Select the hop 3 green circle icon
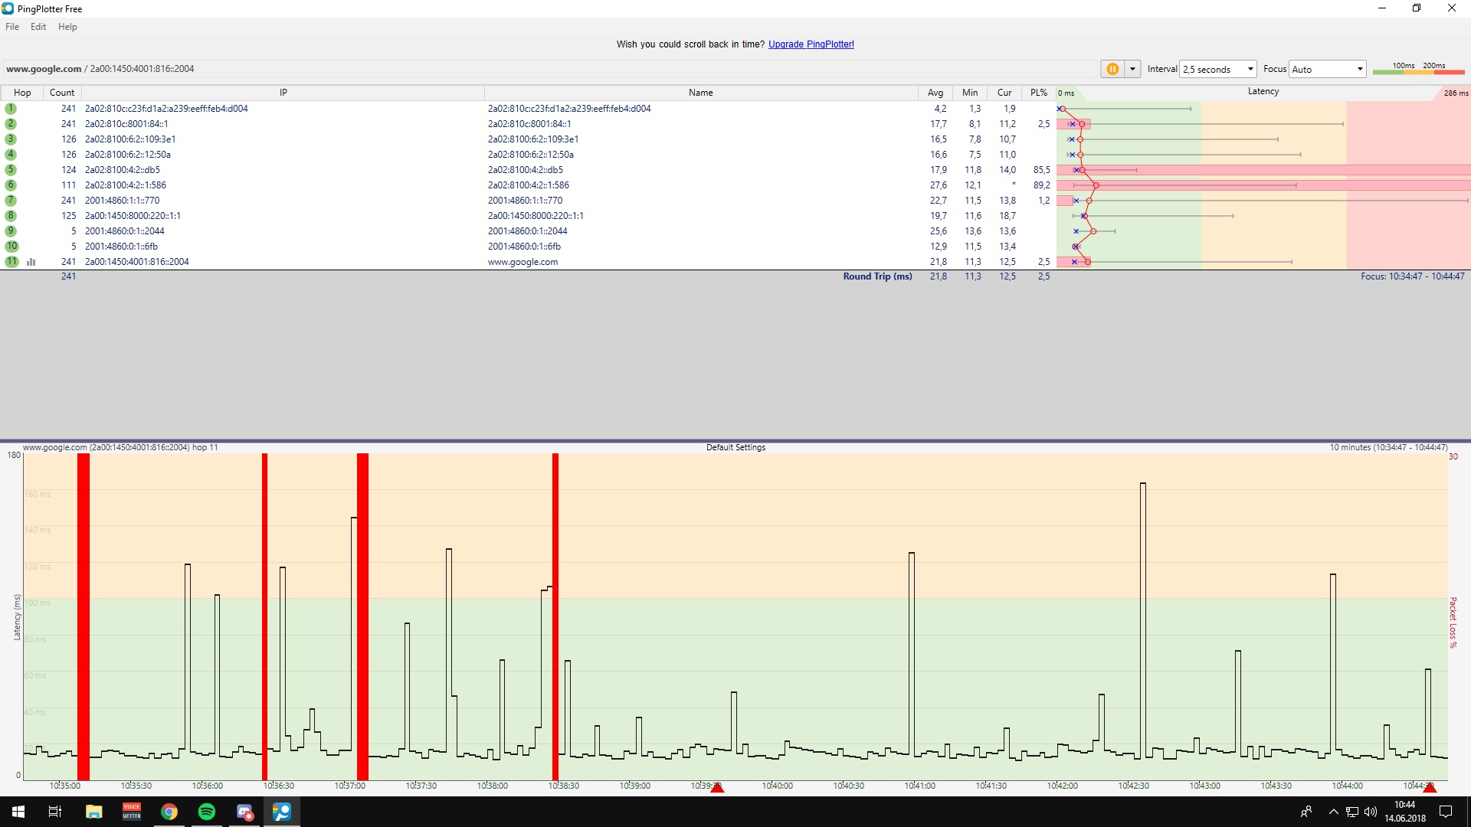1471x827 pixels. (x=11, y=139)
